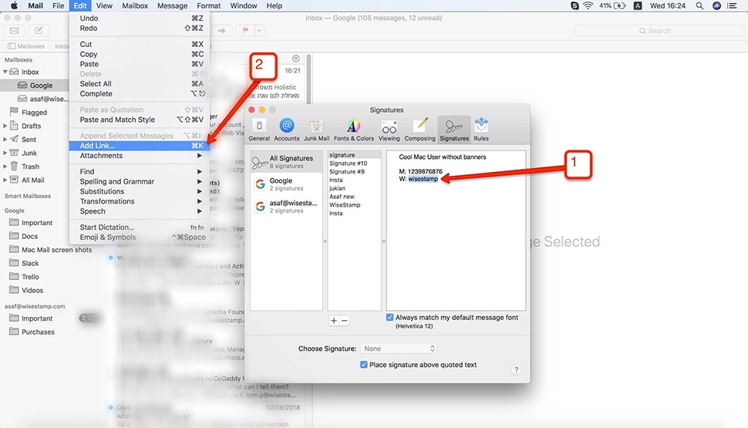Choose Emoji & Symbols menu item

tap(140, 238)
